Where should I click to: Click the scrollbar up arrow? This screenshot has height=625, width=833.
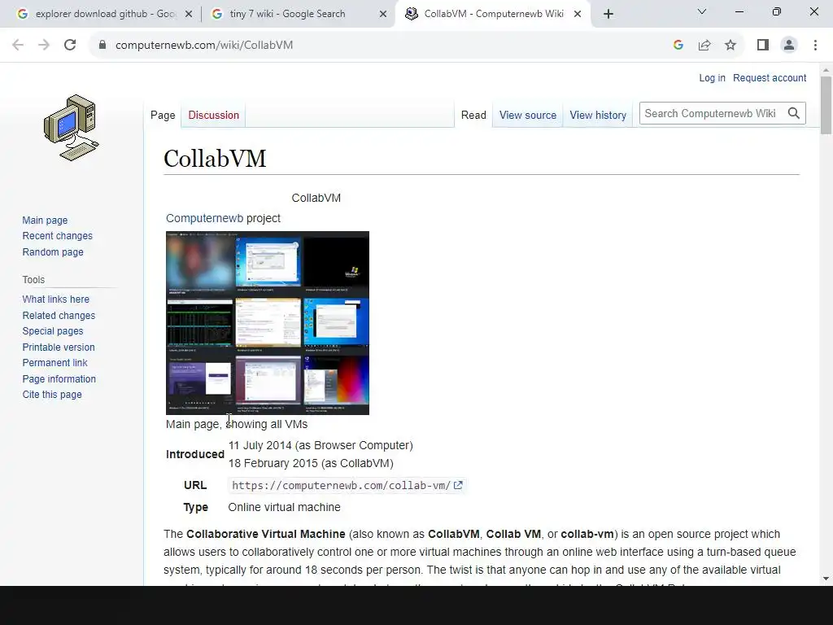pyautogui.click(x=826, y=70)
